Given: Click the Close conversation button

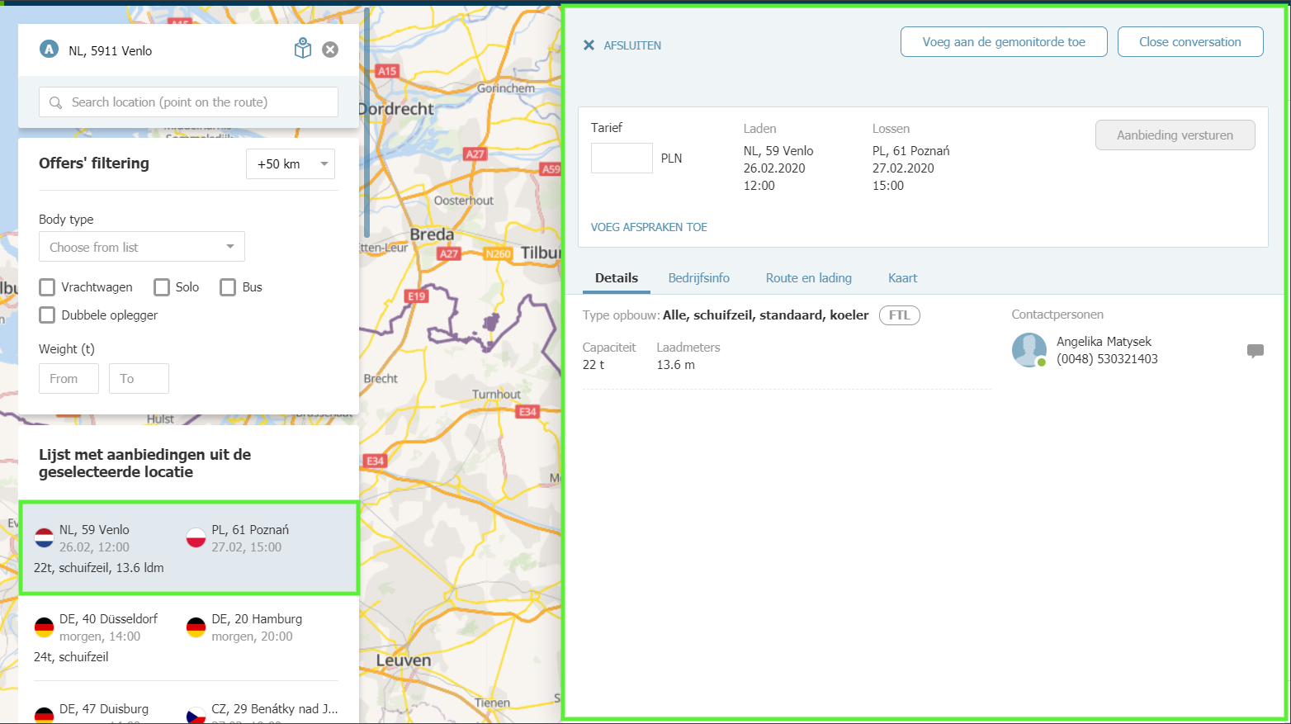Looking at the screenshot, I should 1190,42.
